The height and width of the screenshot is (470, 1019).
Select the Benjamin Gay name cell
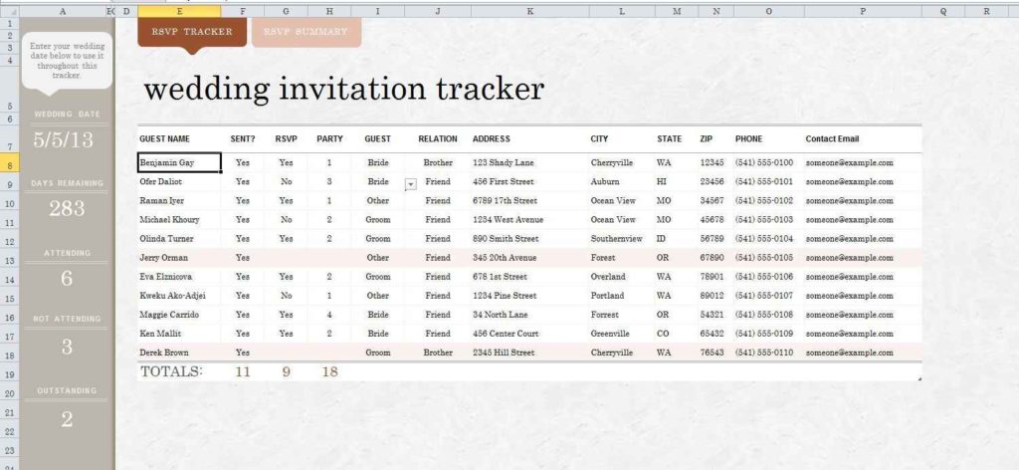[x=179, y=162]
